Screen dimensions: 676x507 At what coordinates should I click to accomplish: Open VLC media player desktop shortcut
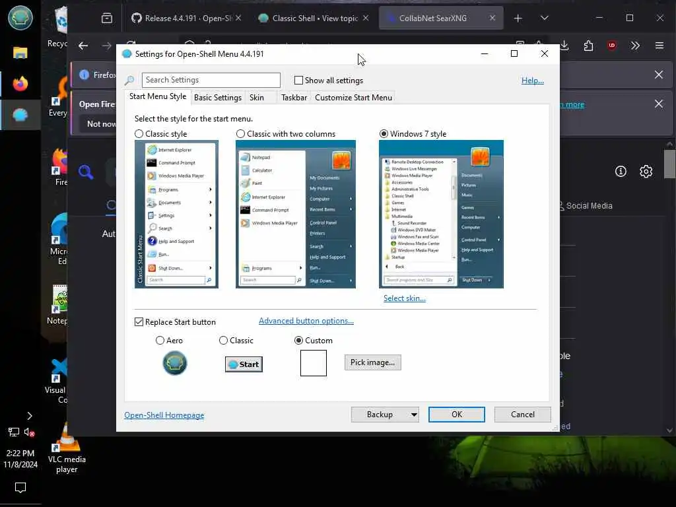[67, 449]
